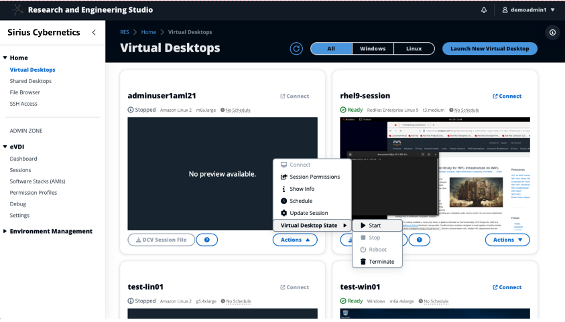The width and height of the screenshot is (565, 322).
Task: Click the help icon beside DCV Session File
Action: pyautogui.click(x=206, y=240)
